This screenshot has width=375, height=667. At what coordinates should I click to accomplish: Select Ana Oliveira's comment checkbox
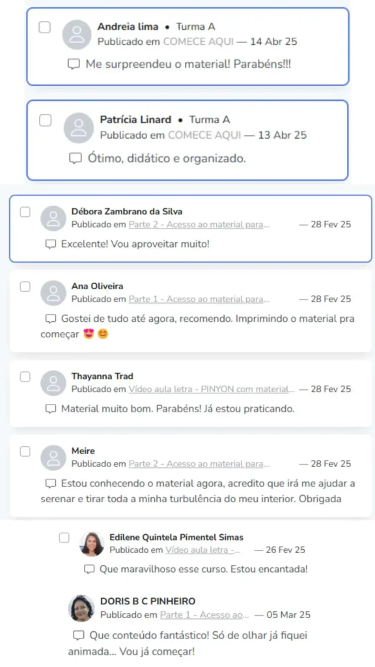tap(25, 287)
